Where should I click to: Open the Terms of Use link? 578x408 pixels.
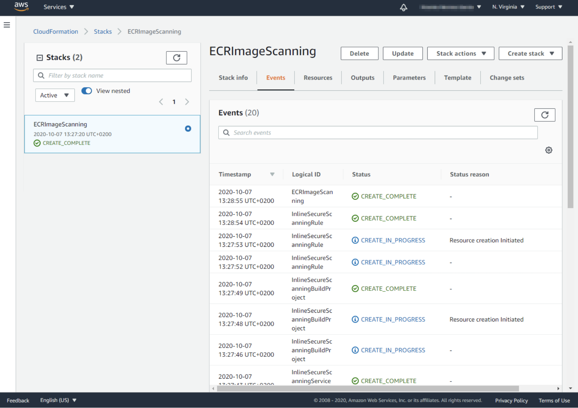pos(554,400)
